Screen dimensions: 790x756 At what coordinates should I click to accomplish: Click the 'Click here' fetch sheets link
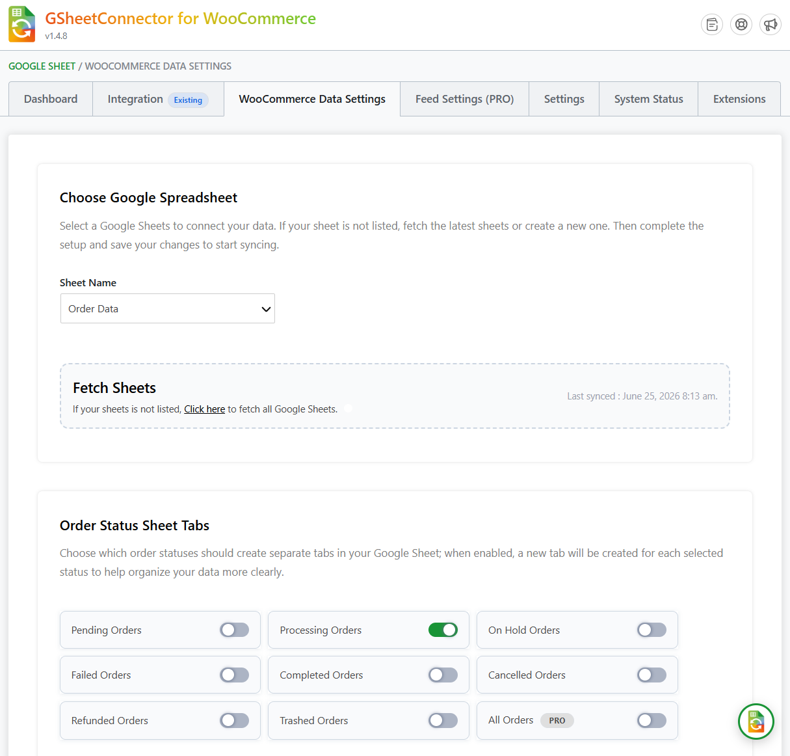coord(204,409)
